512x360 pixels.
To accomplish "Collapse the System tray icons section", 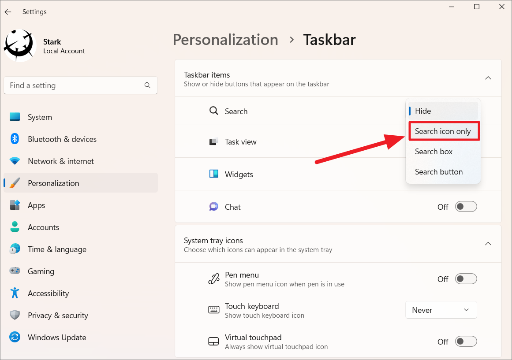I will [x=488, y=243].
